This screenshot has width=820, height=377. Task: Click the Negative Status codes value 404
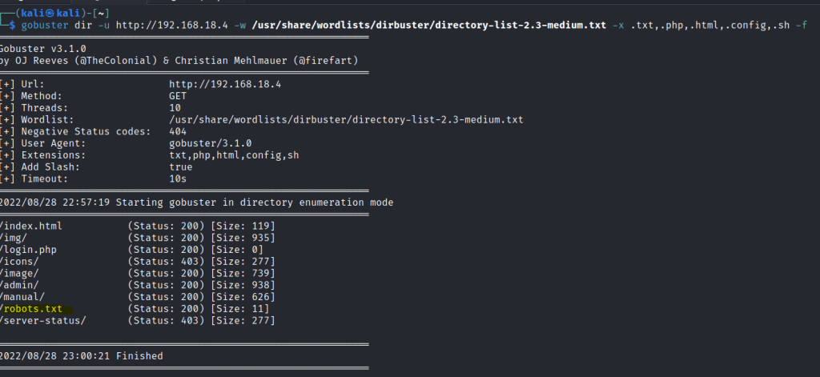(x=178, y=131)
